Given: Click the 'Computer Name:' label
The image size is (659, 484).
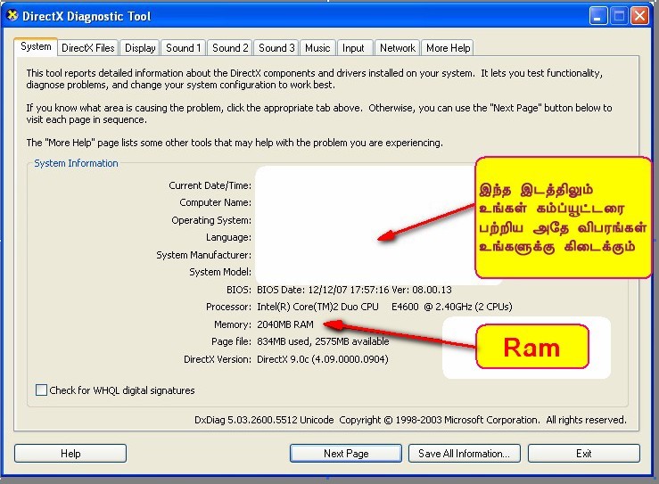Looking at the screenshot, I should [x=215, y=202].
